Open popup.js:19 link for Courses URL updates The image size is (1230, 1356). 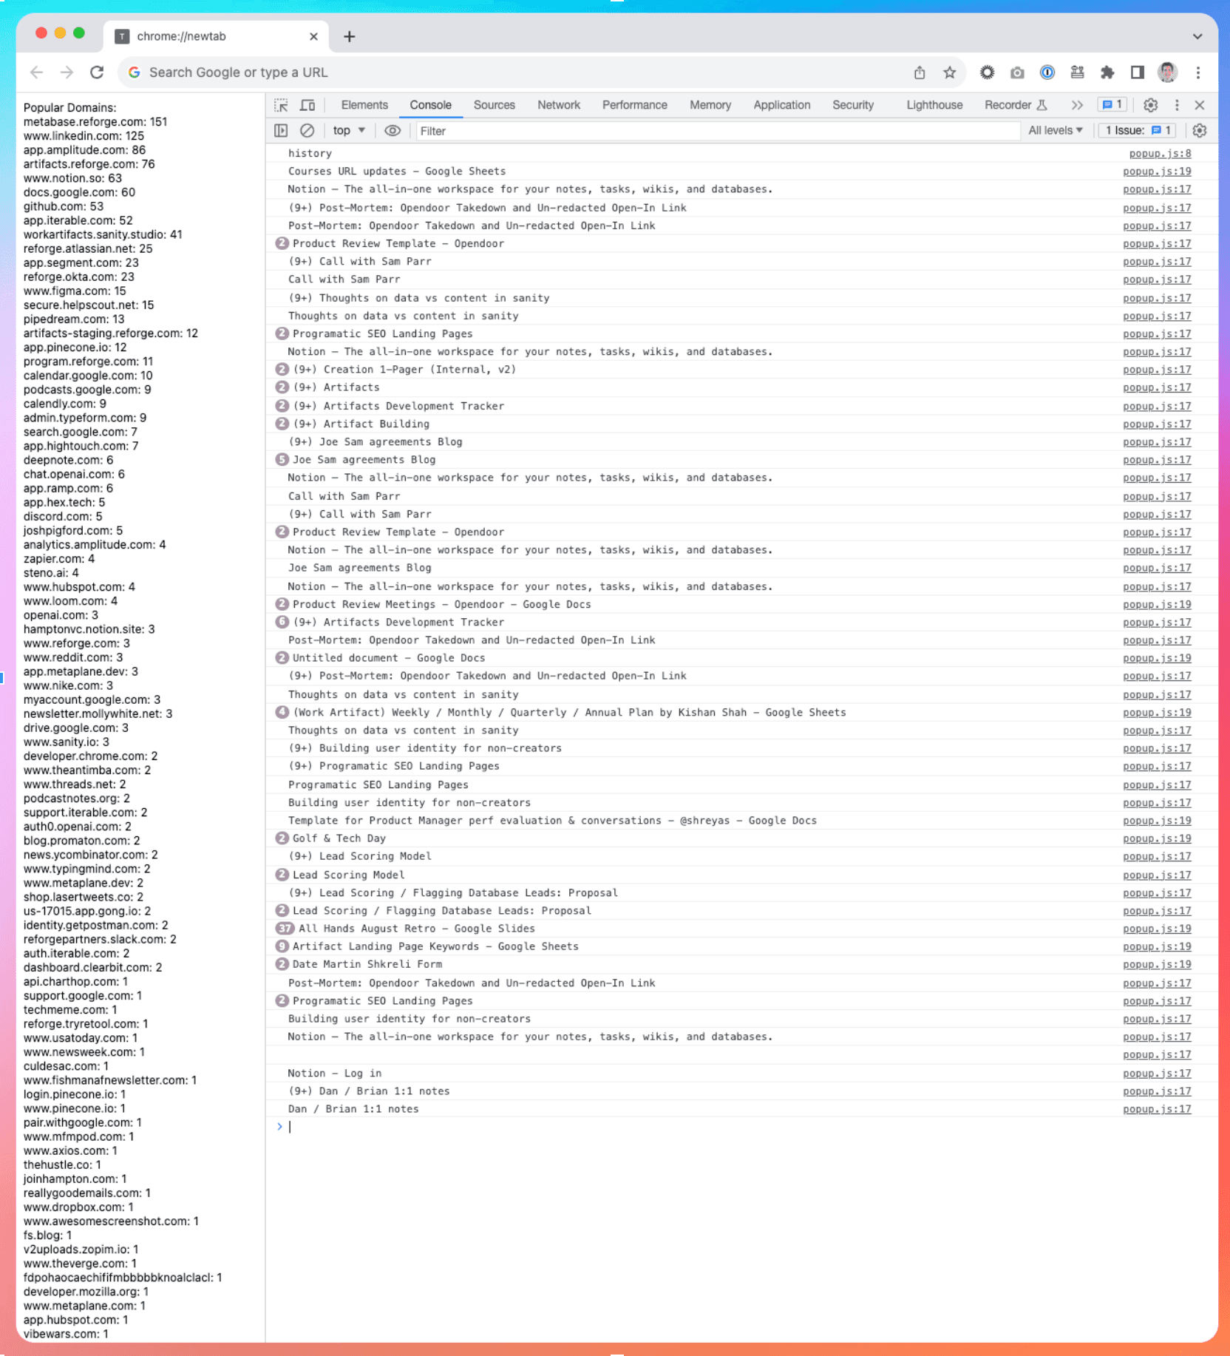(1157, 172)
